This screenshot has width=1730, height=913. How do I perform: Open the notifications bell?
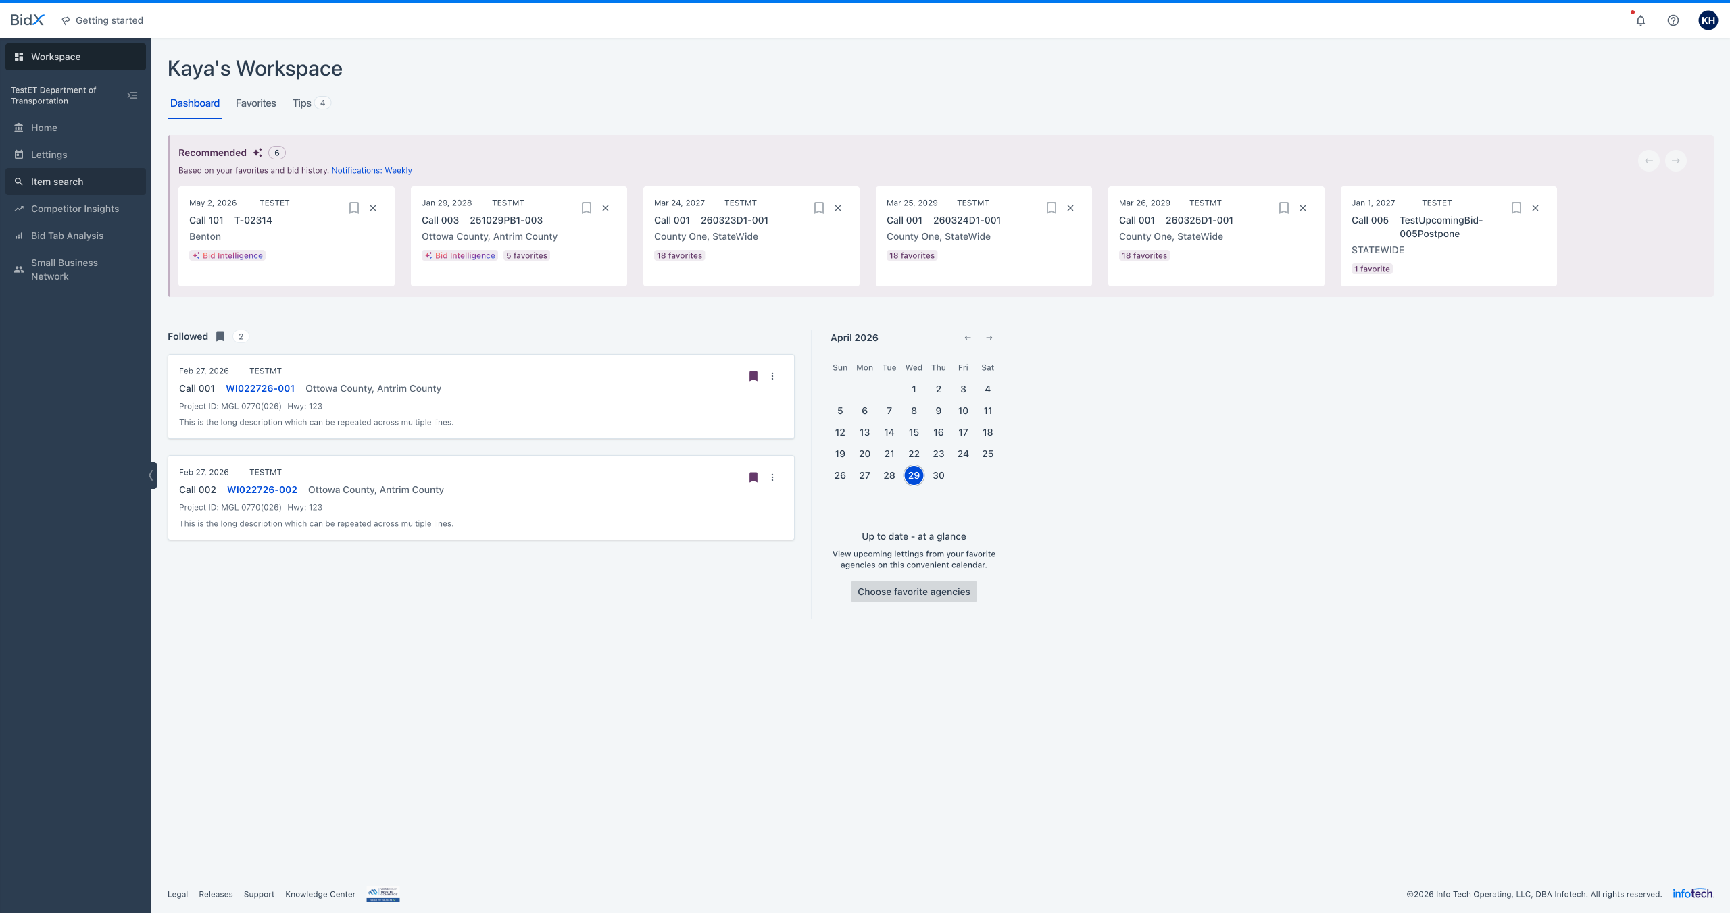pos(1640,20)
